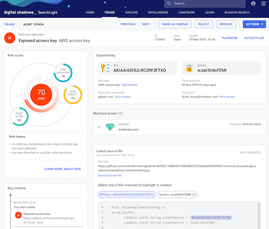Click the key icon in Exposed key
269x229 pixels.
(105, 68)
